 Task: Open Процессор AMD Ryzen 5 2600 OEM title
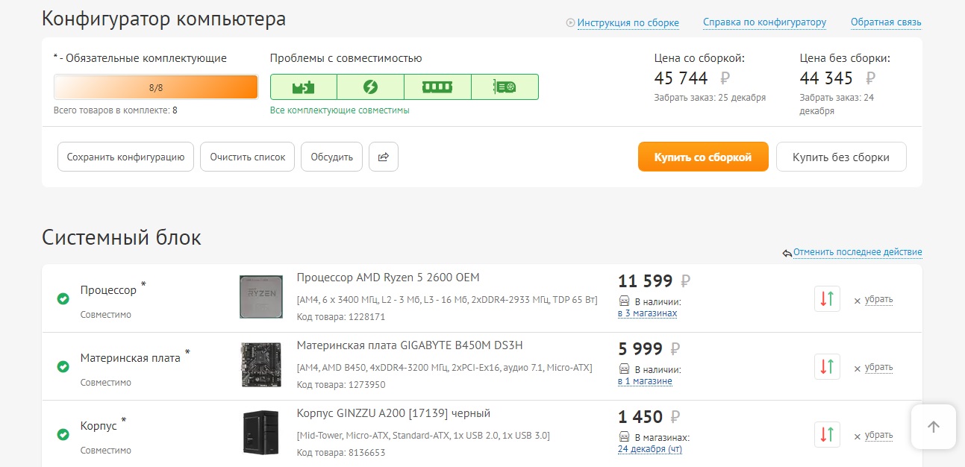(388, 278)
